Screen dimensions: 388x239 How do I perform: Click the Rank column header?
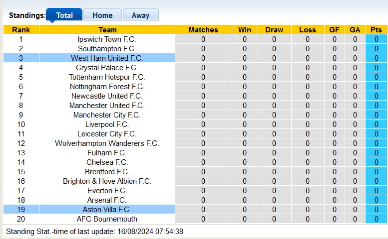pos(21,30)
